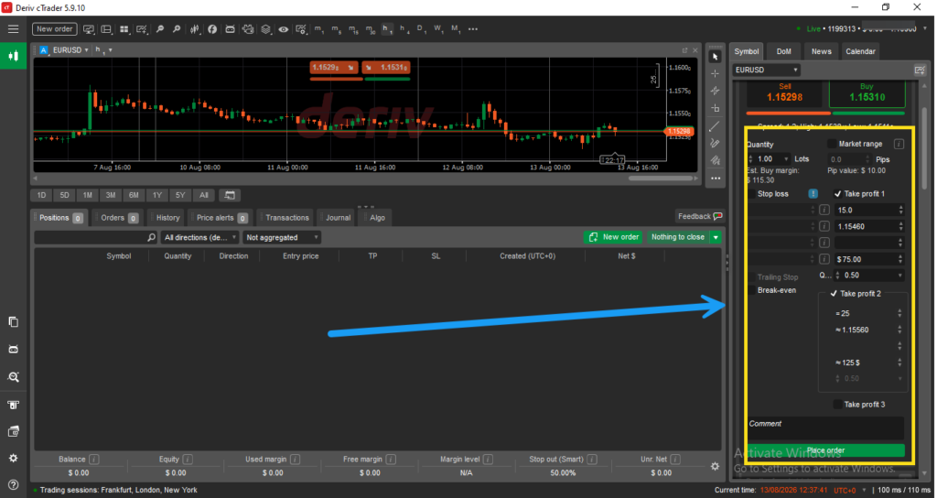937x498 pixels.
Task: Open the Automate robot sidebar icon
Action: [x=13, y=349]
